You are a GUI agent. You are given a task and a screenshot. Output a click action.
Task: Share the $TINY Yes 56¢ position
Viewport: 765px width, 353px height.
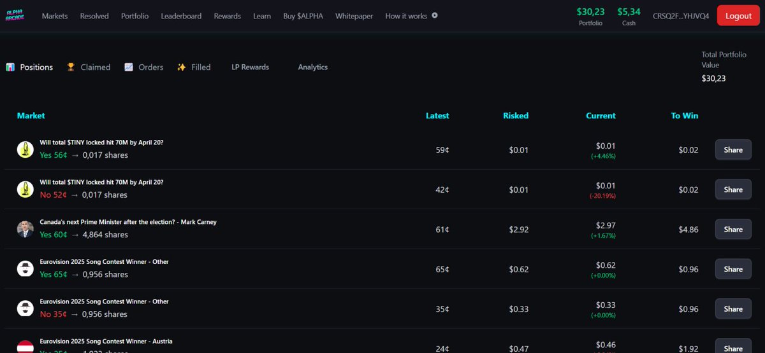[x=733, y=149]
